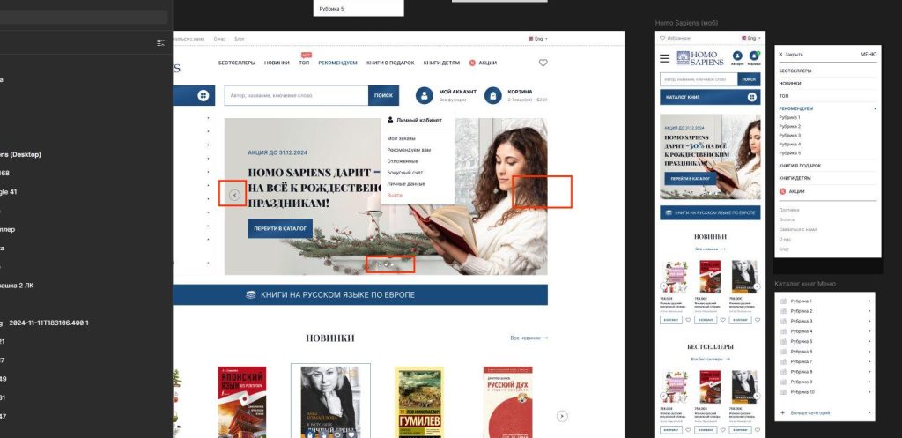Expand Рубрика 1 in Каталог книг menu

pyautogui.click(x=869, y=301)
